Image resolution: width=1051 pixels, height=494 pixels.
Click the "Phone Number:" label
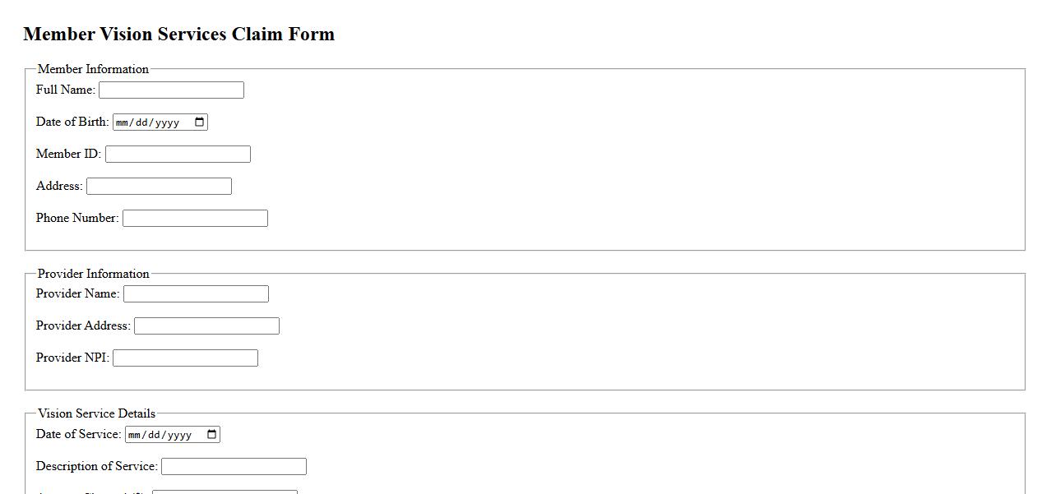point(77,218)
